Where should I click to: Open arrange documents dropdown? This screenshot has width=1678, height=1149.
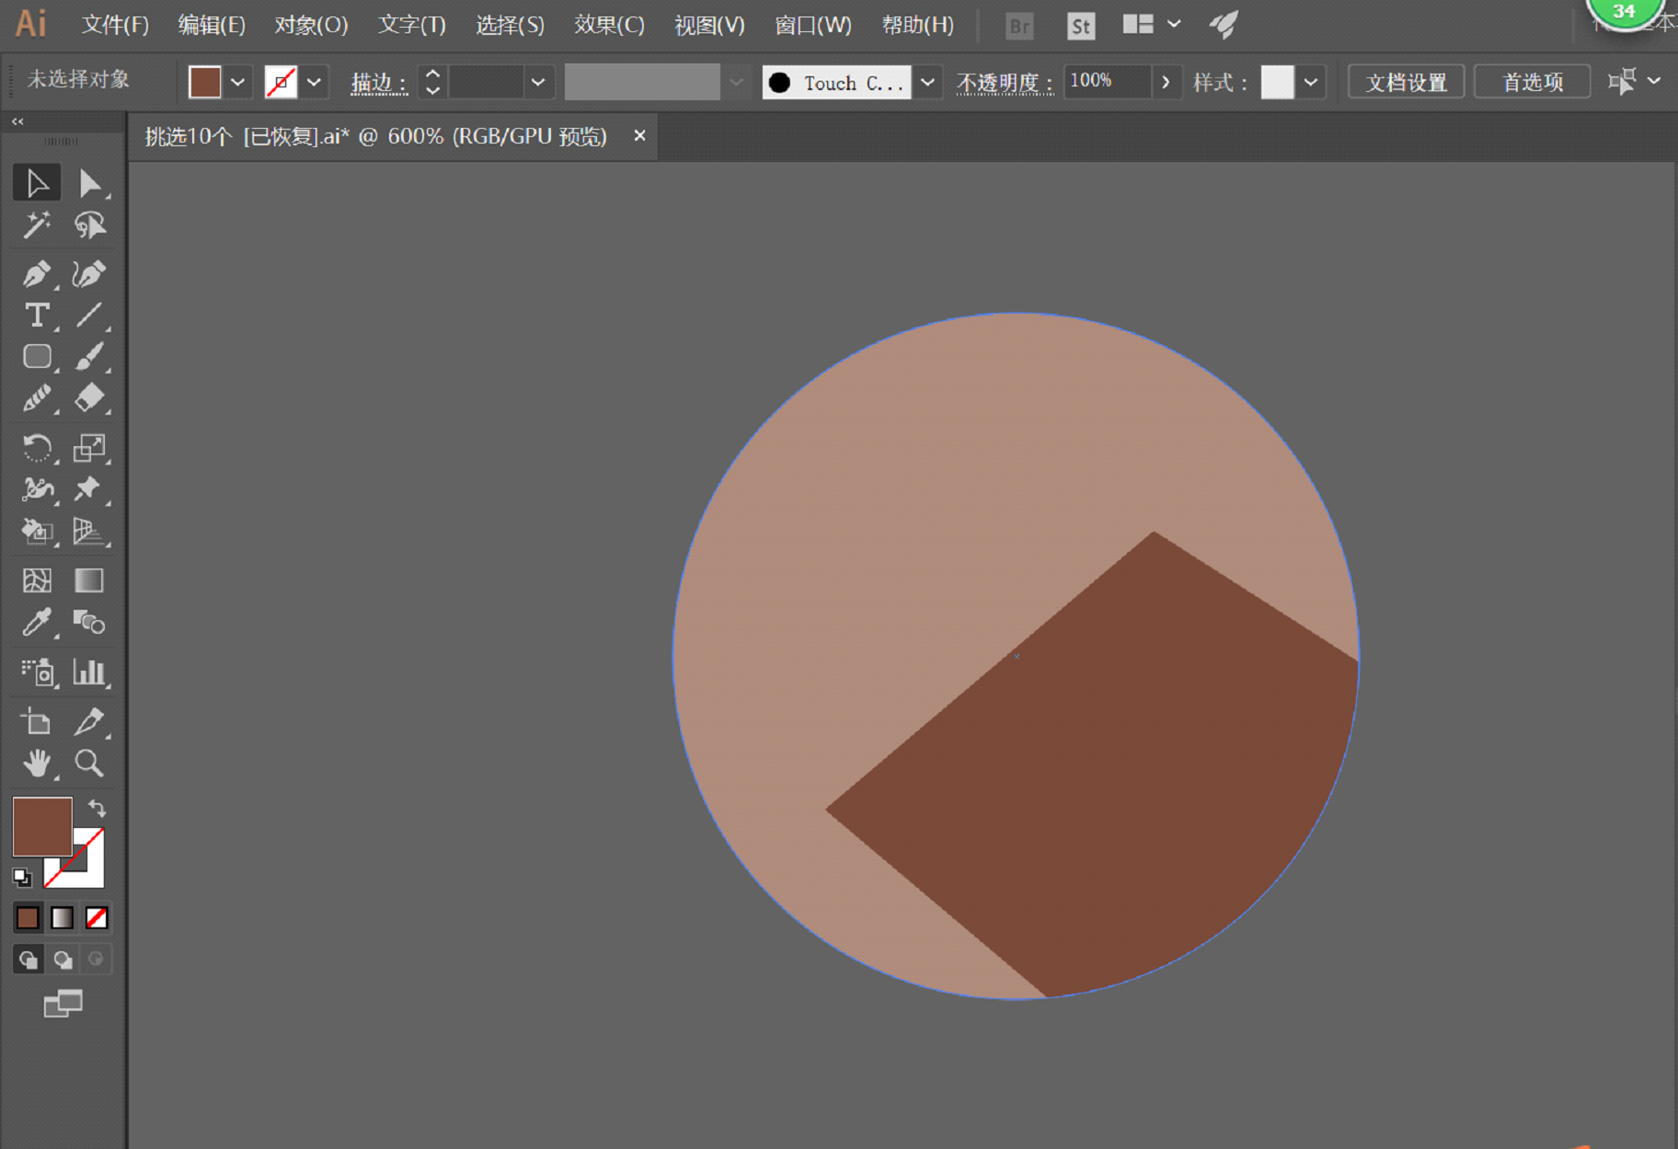pos(1151,24)
